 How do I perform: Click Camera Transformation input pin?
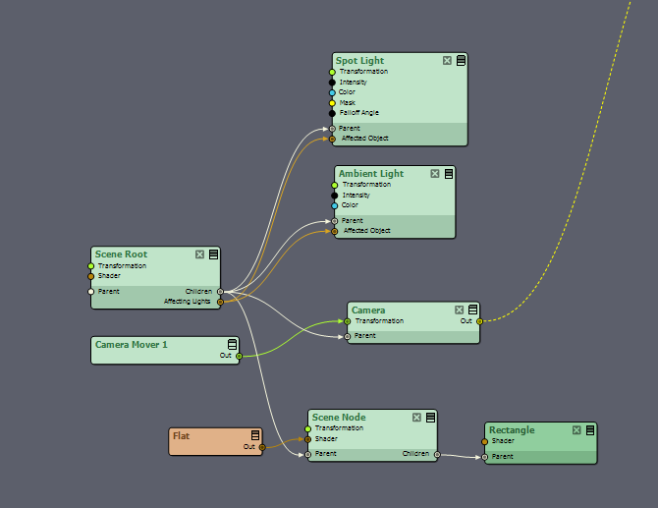pyautogui.click(x=348, y=321)
